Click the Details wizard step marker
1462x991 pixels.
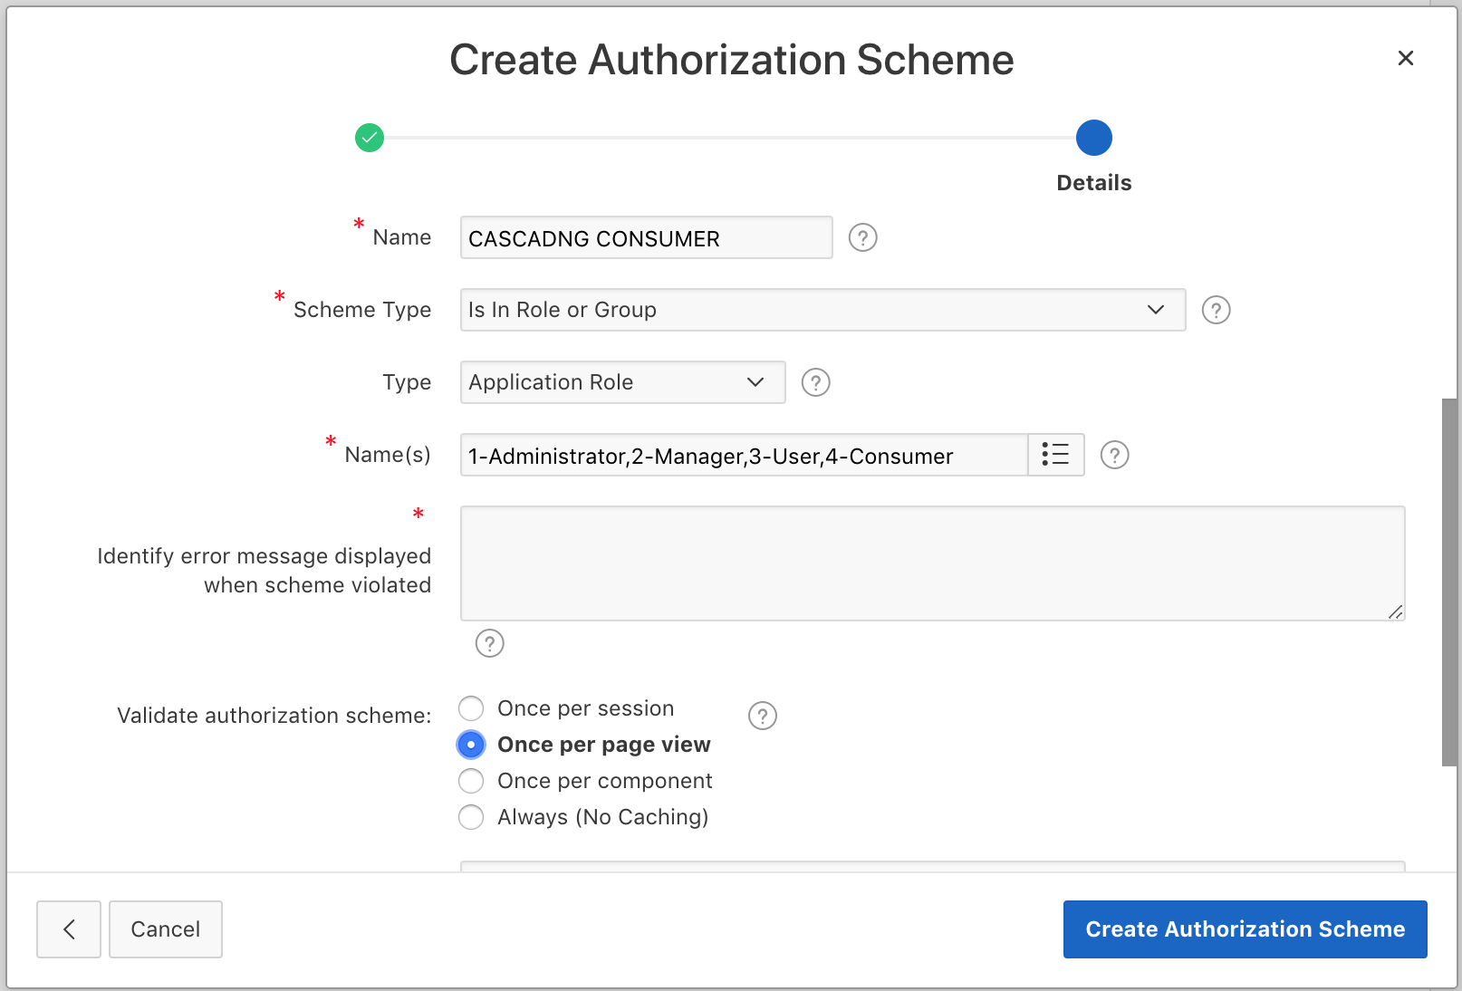pyautogui.click(x=1093, y=138)
